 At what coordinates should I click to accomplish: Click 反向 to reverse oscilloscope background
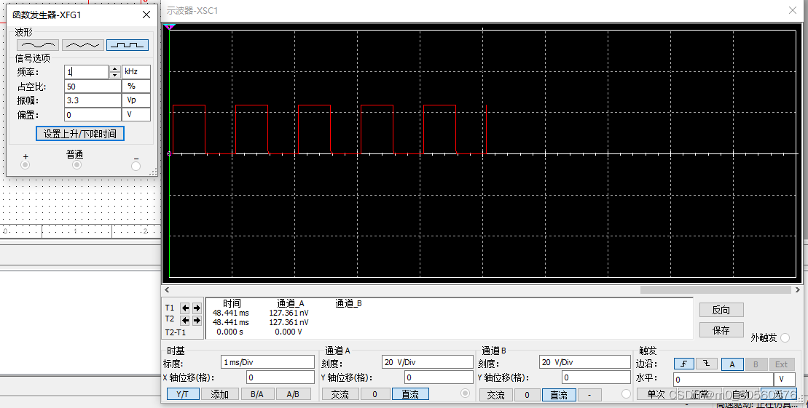[x=721, y=310]
